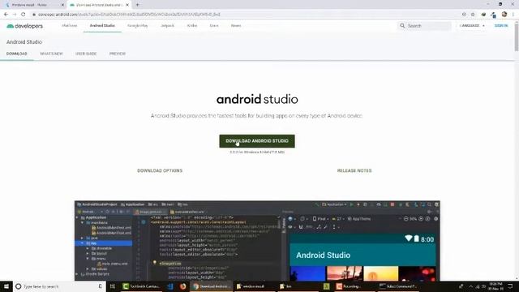The image size is (519, 292).
Task: Open the Windows Start menu
Action: tap(6, 286)
